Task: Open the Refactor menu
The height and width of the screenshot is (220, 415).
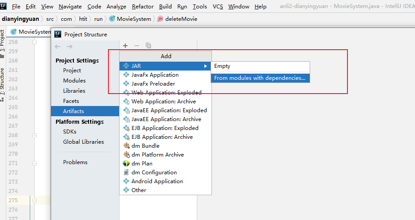Action: [x=143, y=6]
